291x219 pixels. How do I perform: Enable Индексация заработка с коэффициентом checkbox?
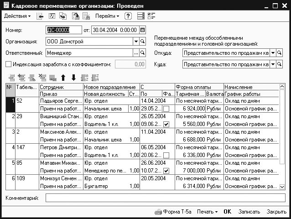(8, 64)
